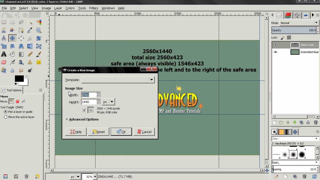The height and width of the screenshot is (180, 320).
Task: Select the Crop tool
Action: (30, 38)
